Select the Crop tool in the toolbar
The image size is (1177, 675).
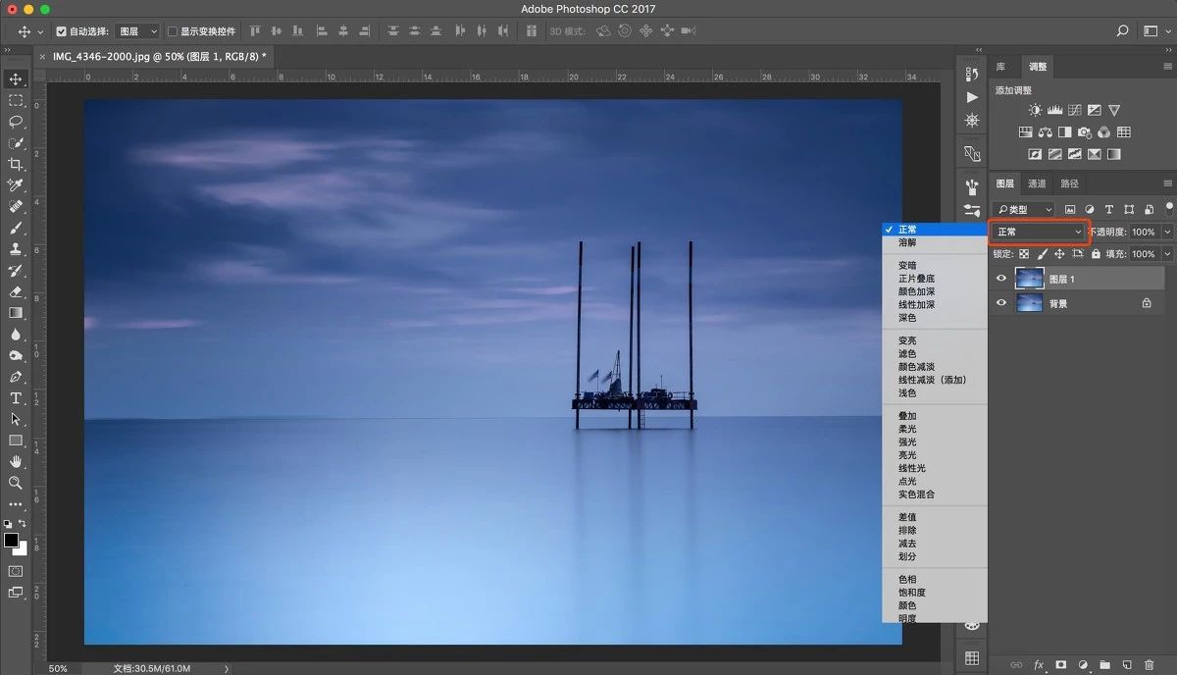tap(16, 164)
